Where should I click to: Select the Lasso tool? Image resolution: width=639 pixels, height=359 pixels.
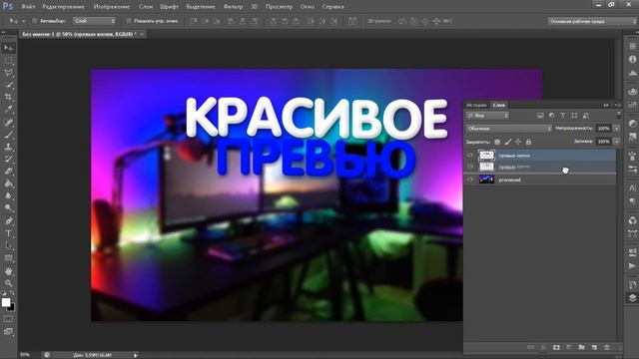point(8,73)
